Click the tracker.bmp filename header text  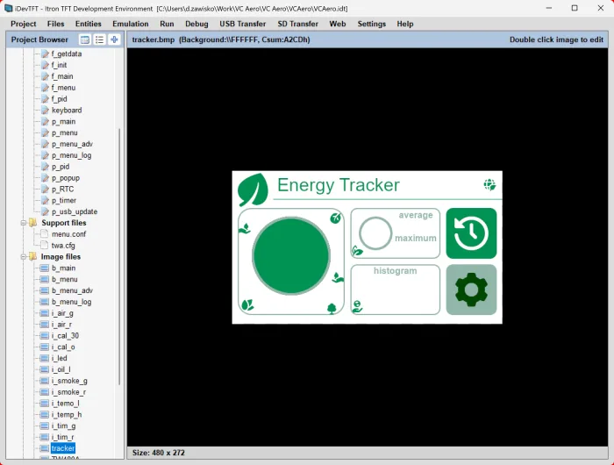(x=153, y=40)
